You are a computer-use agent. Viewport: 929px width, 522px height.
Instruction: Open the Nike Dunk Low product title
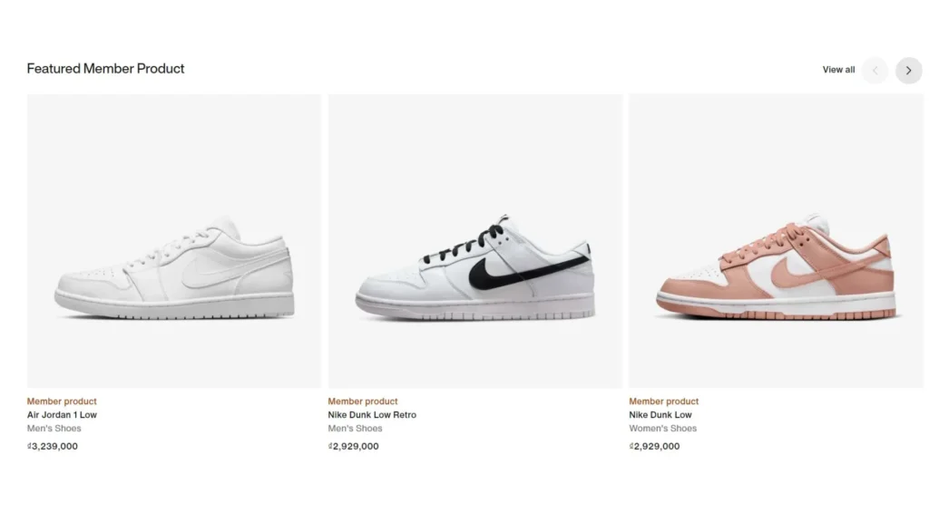[660, 415]
